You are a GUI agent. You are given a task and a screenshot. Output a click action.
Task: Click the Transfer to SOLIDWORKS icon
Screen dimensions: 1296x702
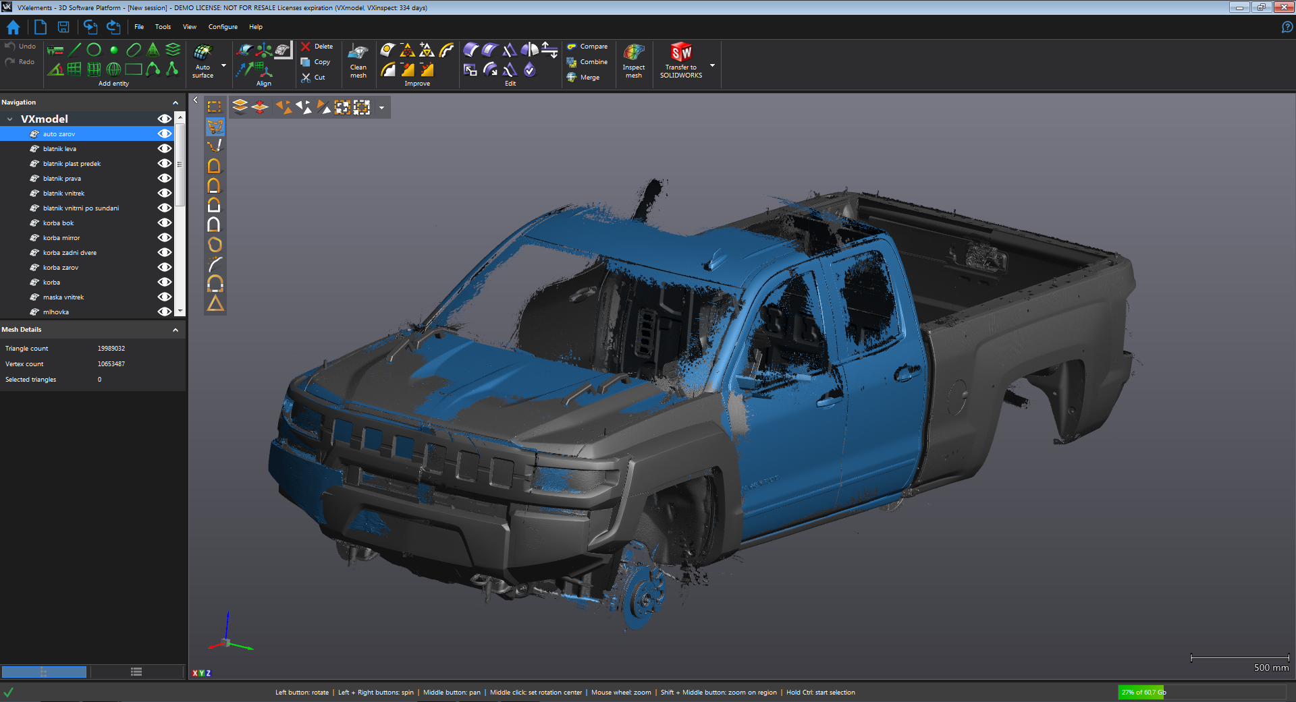680,53
